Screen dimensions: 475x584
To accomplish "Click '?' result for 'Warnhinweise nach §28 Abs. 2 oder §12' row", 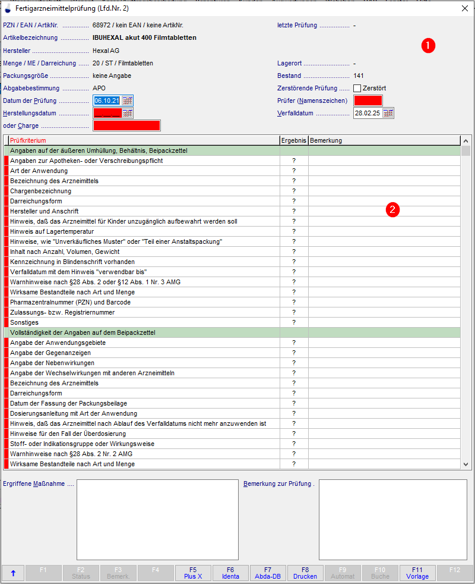I will pos(294,282).
